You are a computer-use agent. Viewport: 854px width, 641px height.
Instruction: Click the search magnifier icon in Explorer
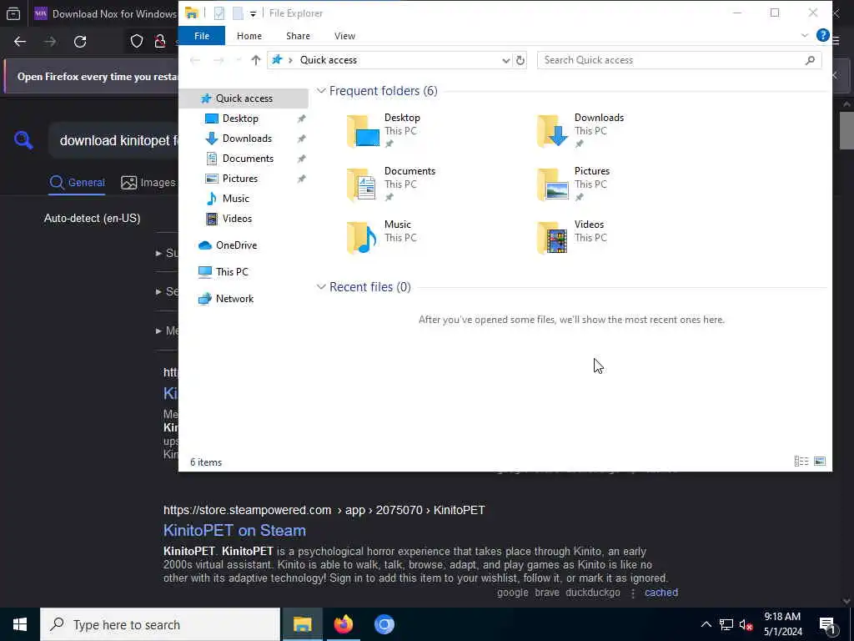pyautogui.click(x=810, y=60)
